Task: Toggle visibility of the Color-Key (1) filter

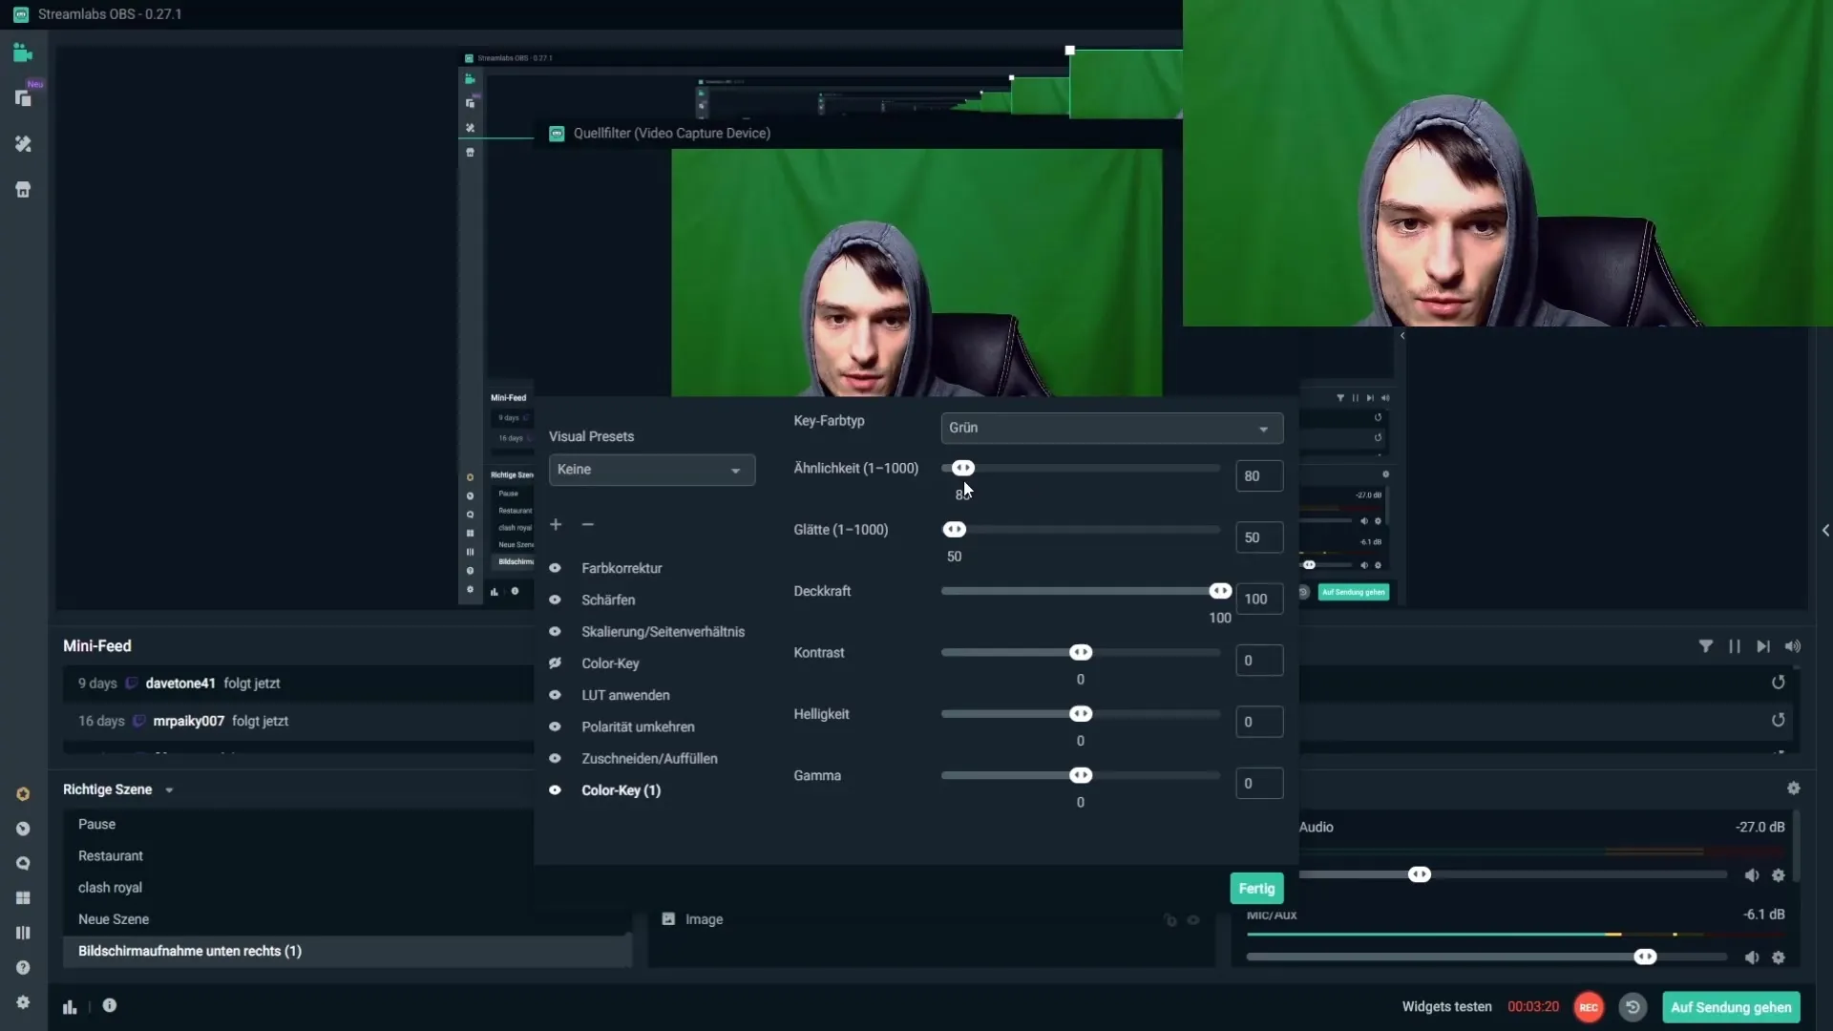Action: point(555,789)
